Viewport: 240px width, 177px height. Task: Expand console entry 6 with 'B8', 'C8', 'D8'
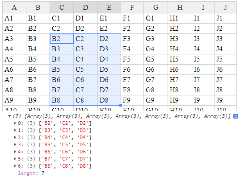point(15,166)
